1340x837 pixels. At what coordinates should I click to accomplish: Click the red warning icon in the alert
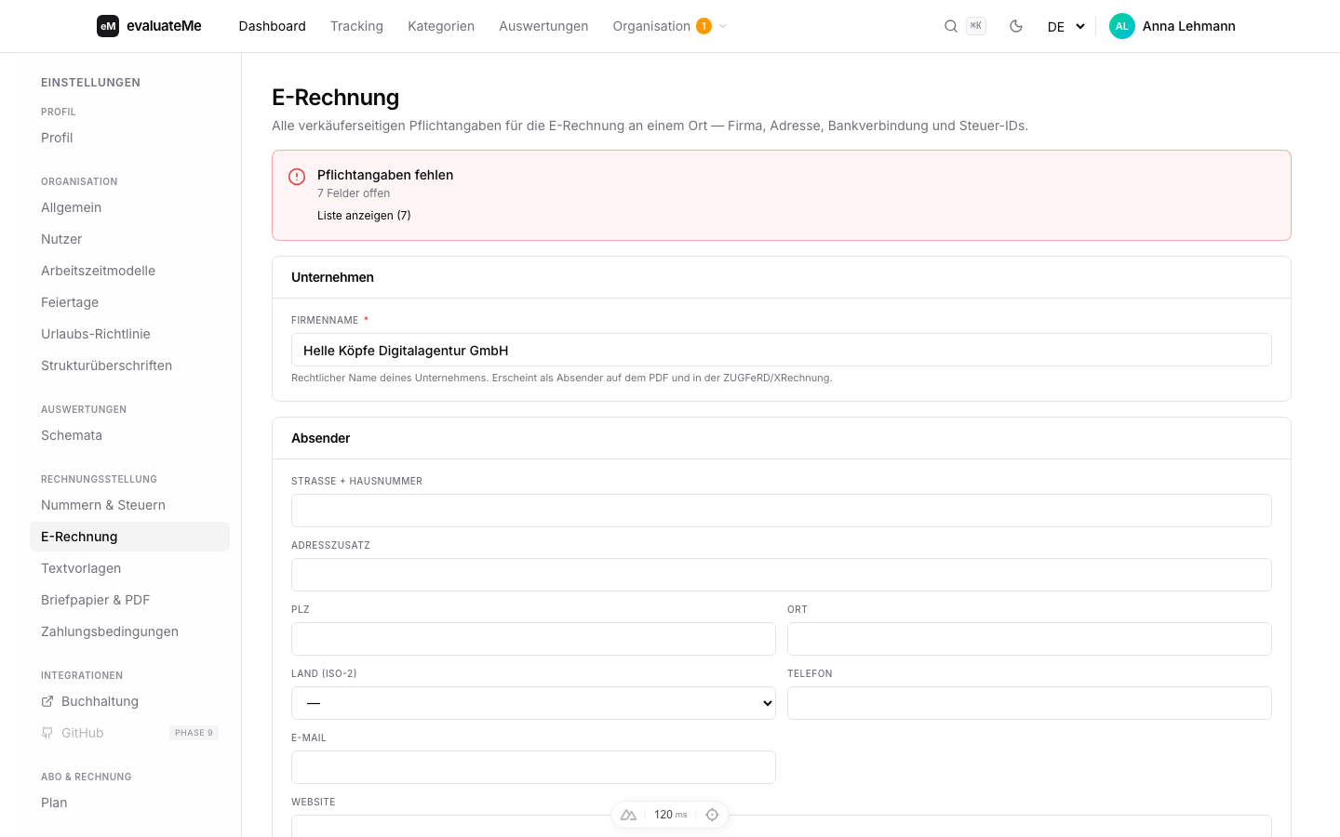297,177
